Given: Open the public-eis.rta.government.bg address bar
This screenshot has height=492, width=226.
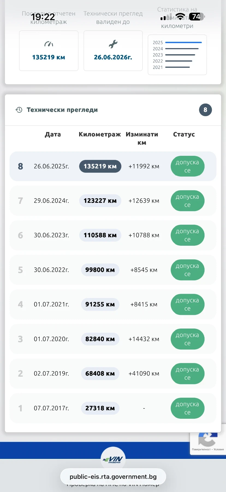Looking at the screenshot, I should (113, 477).
